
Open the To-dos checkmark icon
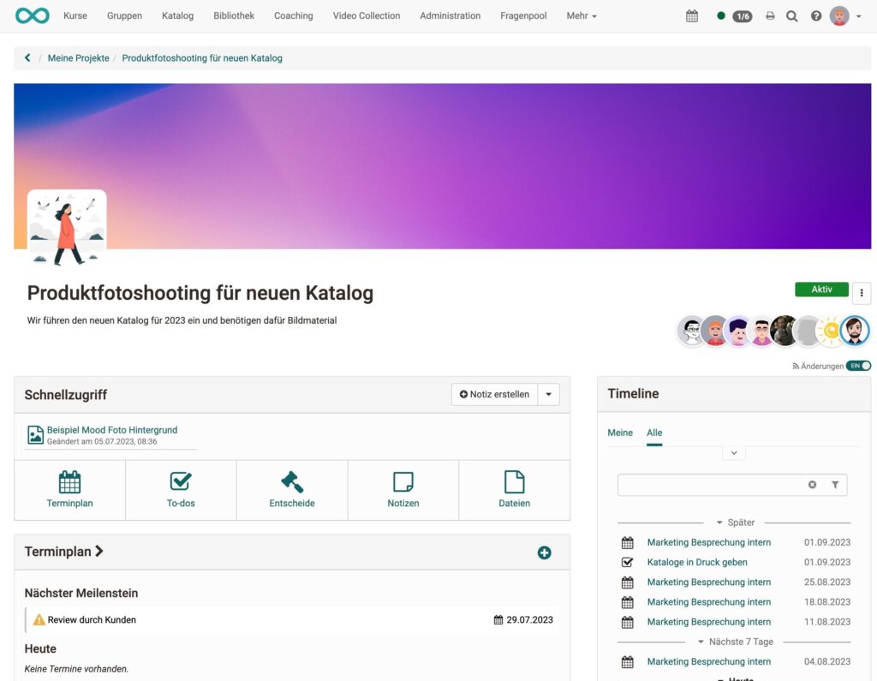[x=180, y=481]
